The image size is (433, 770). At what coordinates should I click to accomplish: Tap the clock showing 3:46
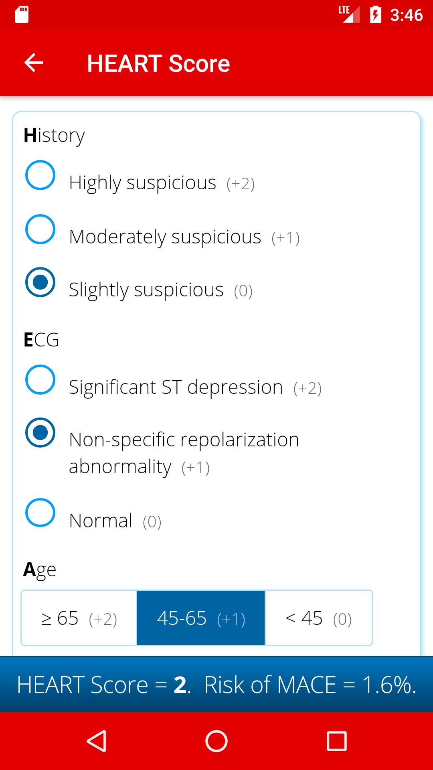coord(406,15)
